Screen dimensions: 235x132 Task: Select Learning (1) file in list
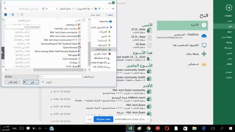[x=73, y=25]
